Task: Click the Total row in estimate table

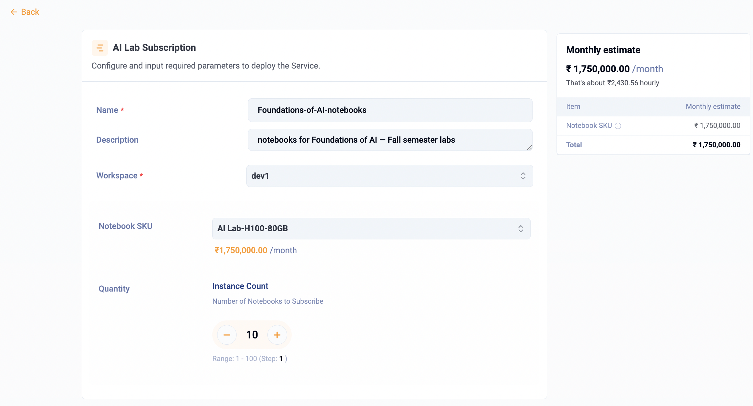Action: (x=574, y=145)
